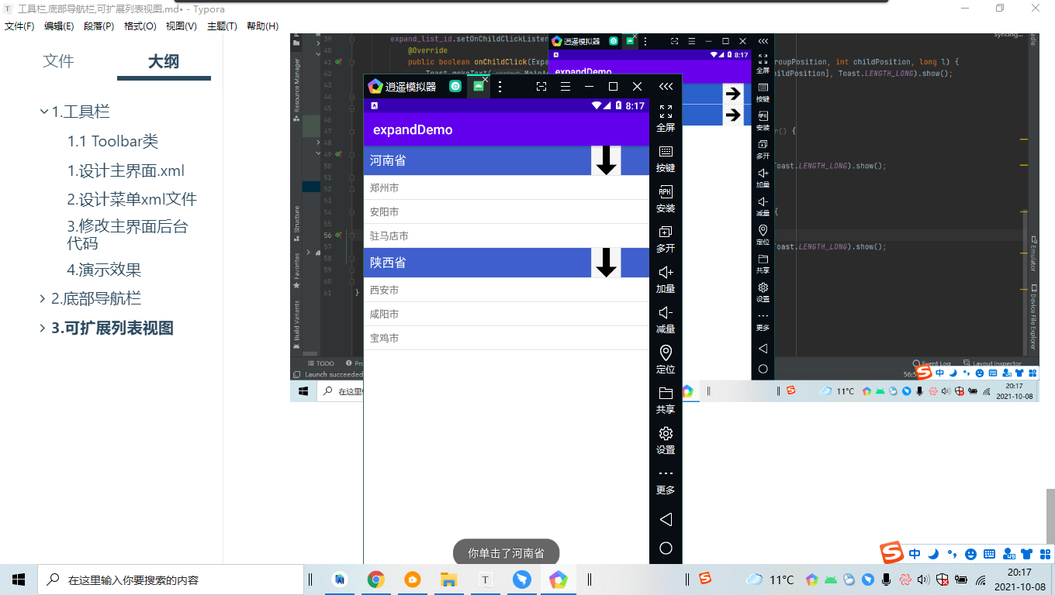Switch sidebar to 文件 tab
Viewport: 1055px width, 595px height.
58,61
